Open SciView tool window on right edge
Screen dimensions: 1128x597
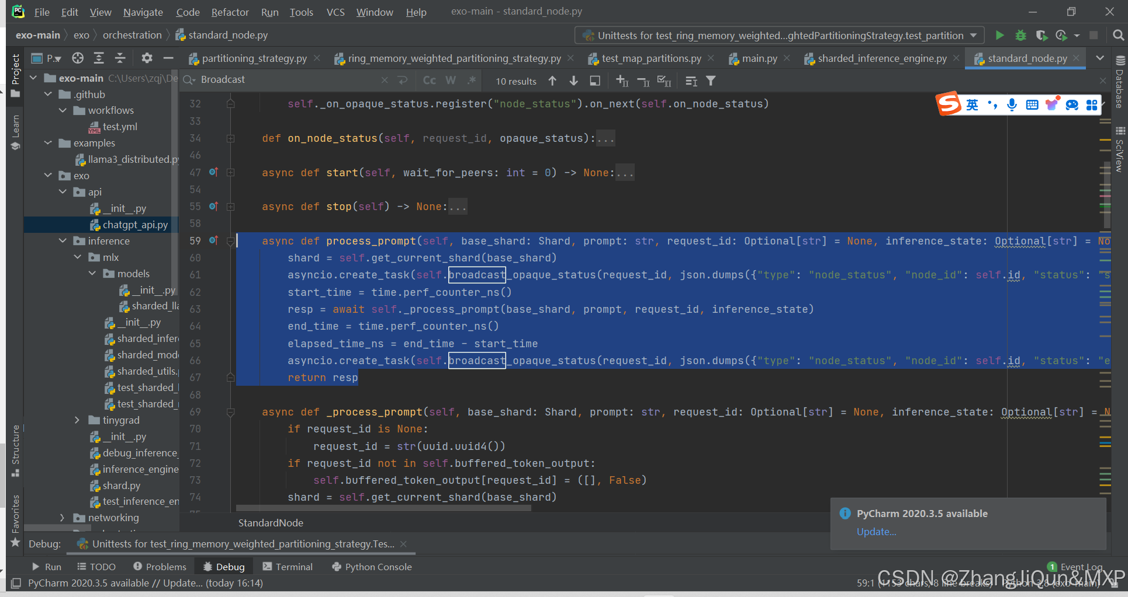pyautogui.click(x=1119, y=149)
